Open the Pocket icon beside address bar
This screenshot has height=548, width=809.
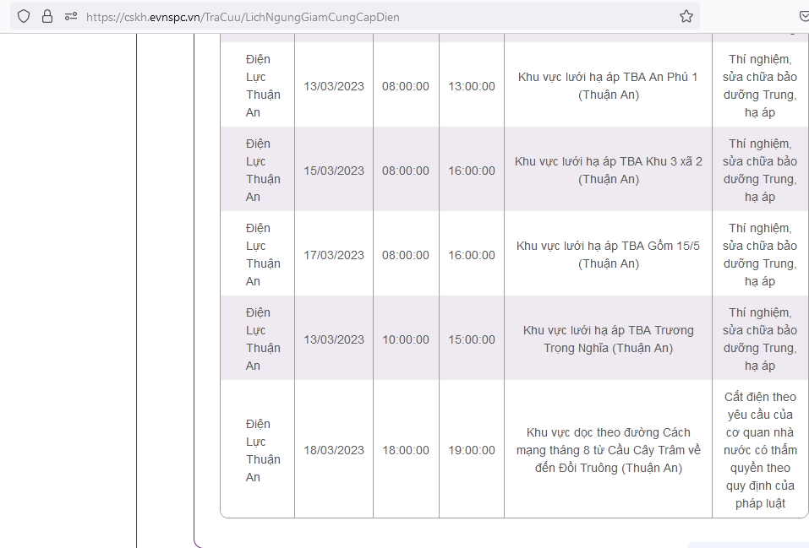coord(804,17)
